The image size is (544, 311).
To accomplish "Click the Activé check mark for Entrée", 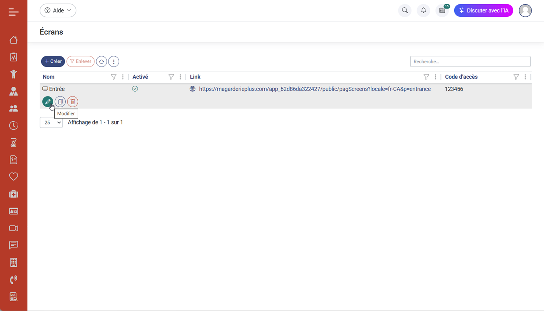I will 135,89.
